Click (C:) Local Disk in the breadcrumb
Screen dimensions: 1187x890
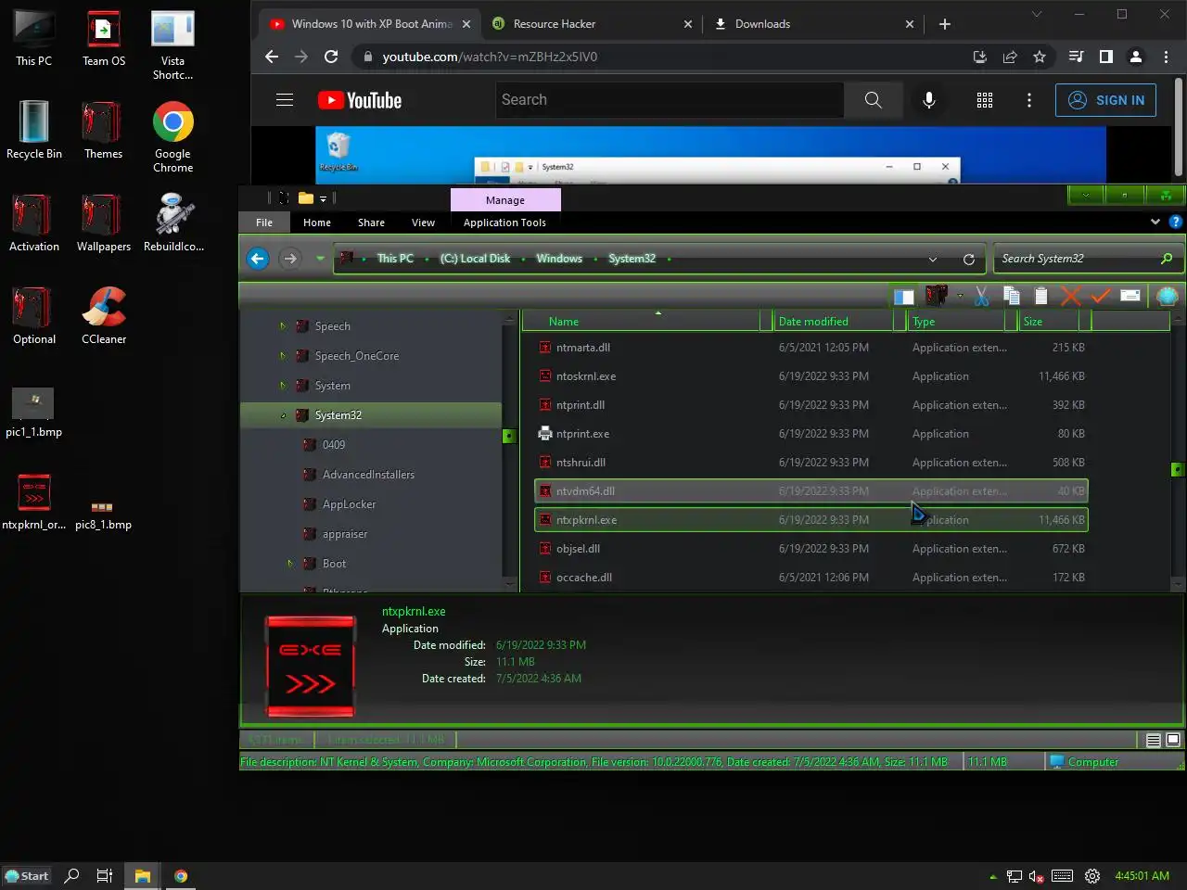475,259
